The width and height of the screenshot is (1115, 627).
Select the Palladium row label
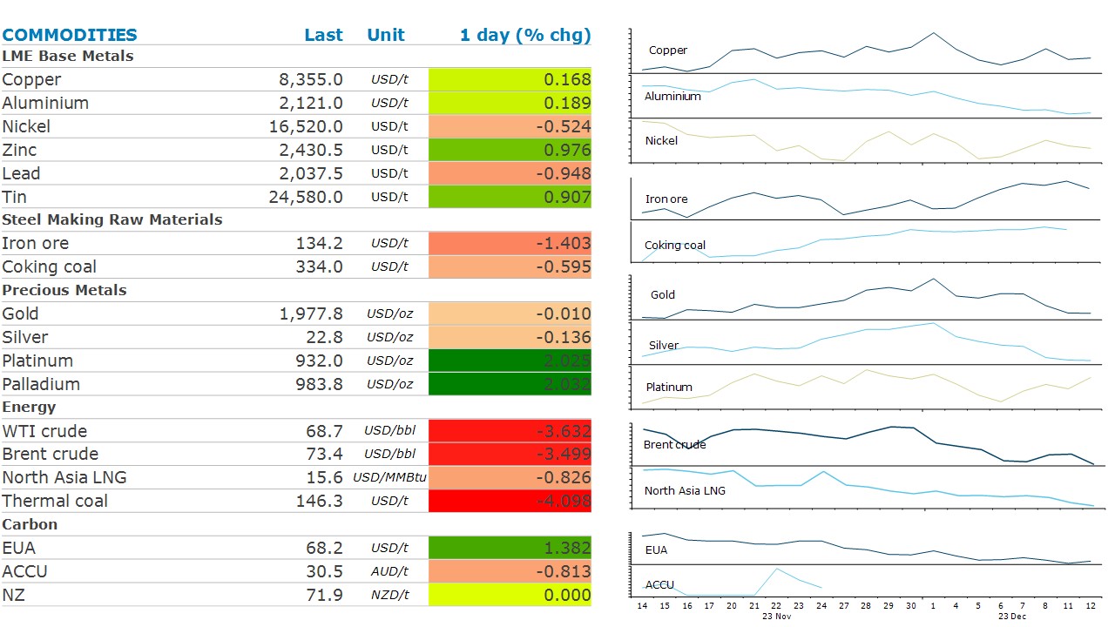[x=41, y=384]
